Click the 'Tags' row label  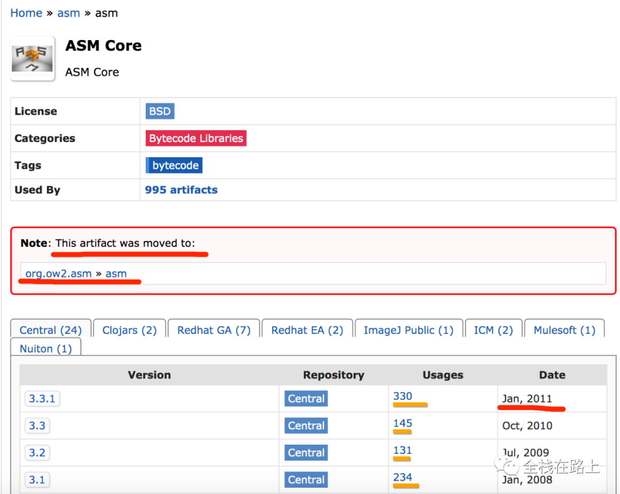28,165
